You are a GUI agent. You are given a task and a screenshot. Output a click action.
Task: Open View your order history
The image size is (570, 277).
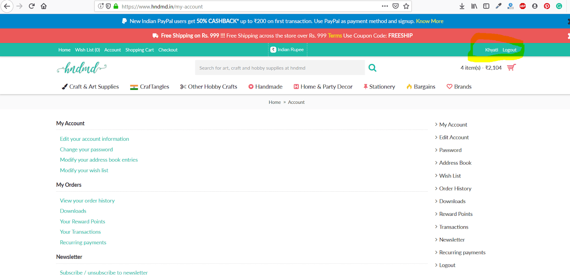pyautogui.click(x=87, y=201)
